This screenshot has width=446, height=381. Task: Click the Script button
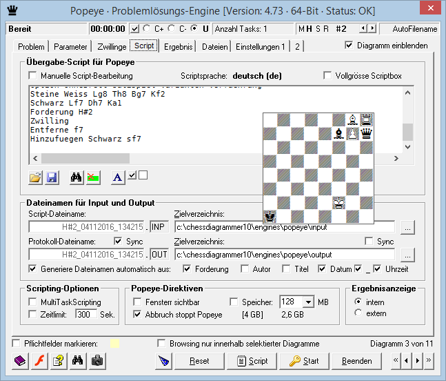coord(252,361)
